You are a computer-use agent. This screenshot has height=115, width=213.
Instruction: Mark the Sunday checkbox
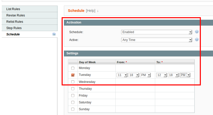click(73, 109)
